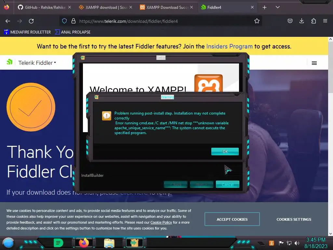Bookmark this page with the star
This screenshot has height=250, width=333.
(257, 21)
